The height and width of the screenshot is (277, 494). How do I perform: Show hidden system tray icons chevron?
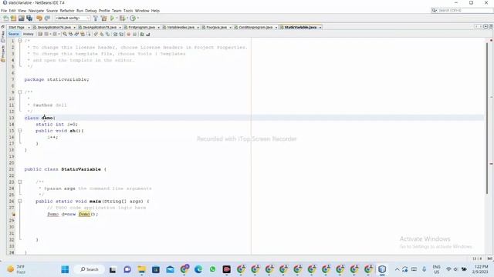pos(397,269)
